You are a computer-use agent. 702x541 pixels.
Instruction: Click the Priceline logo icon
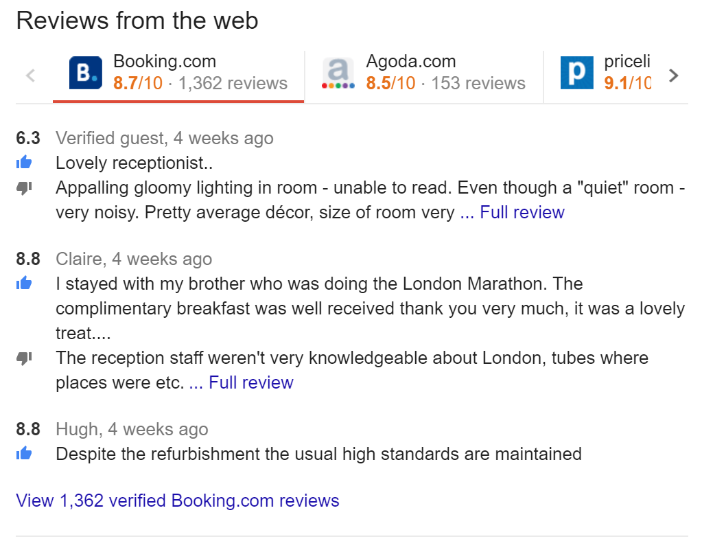(x=576, y=73)
